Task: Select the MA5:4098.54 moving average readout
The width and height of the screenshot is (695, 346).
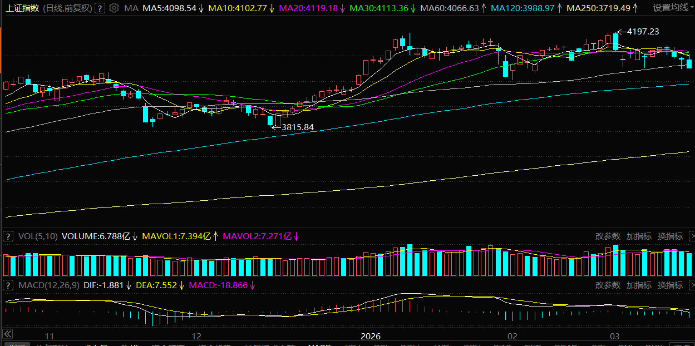Action: (x=170, y=8)
